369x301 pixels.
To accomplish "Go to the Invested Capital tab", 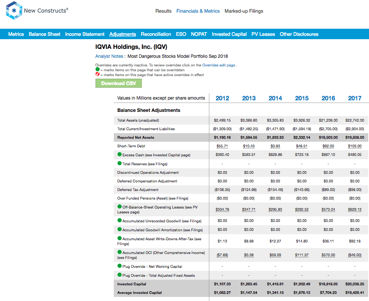I will tap(229, 34).
